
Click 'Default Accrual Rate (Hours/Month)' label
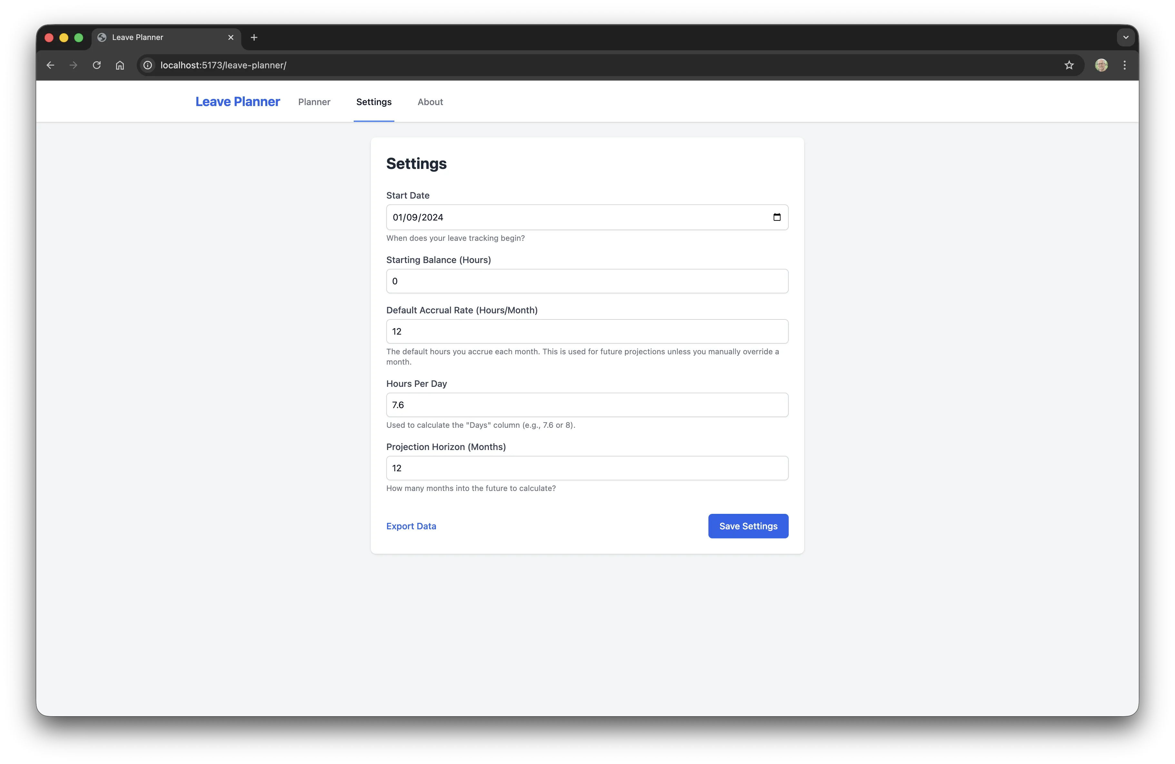click(462, 310)
